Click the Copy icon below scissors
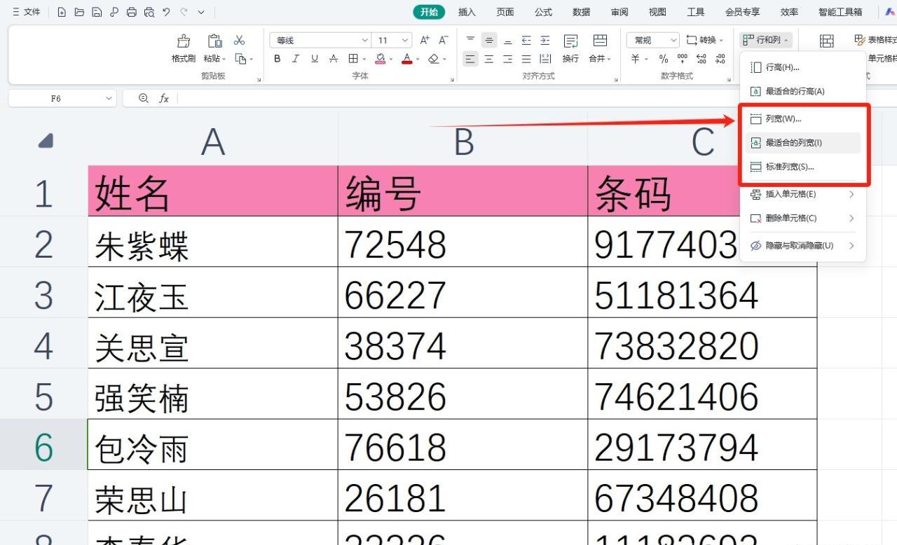The image size is (897, 545). point(240,59)
